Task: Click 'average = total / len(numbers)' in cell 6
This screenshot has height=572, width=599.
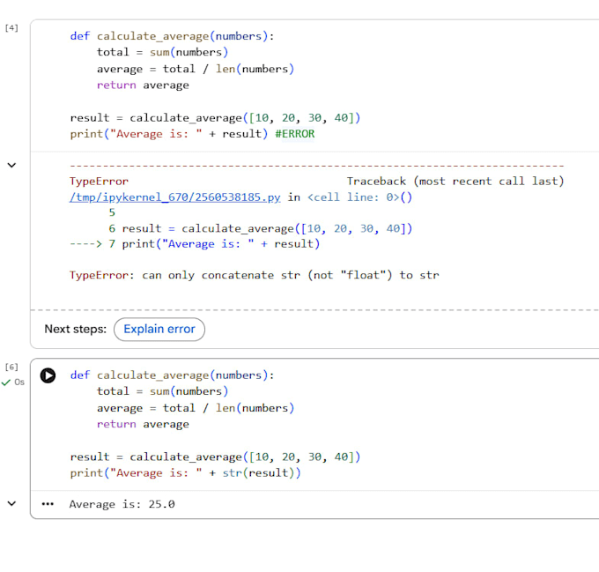Action: (196, 408)
